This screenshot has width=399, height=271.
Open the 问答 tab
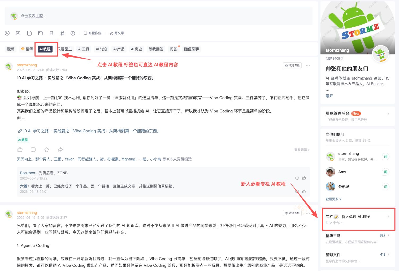(x=174, y=49)
